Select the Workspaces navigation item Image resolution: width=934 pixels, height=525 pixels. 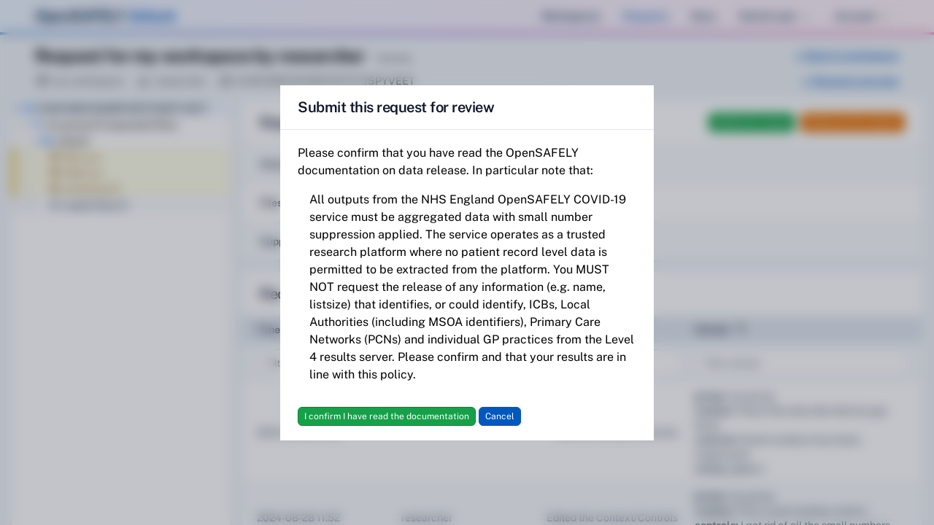[570, 16]
